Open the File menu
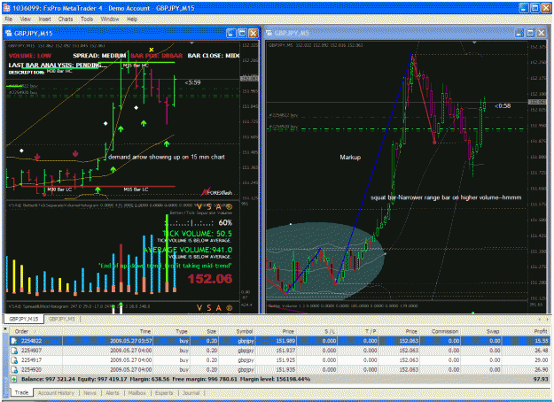Image resolution: width=554 pixels, height=402 pixels. coord(9,19)
